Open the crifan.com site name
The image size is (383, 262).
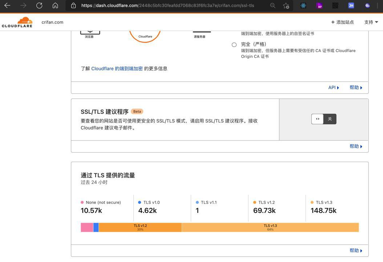coord(52,22)
